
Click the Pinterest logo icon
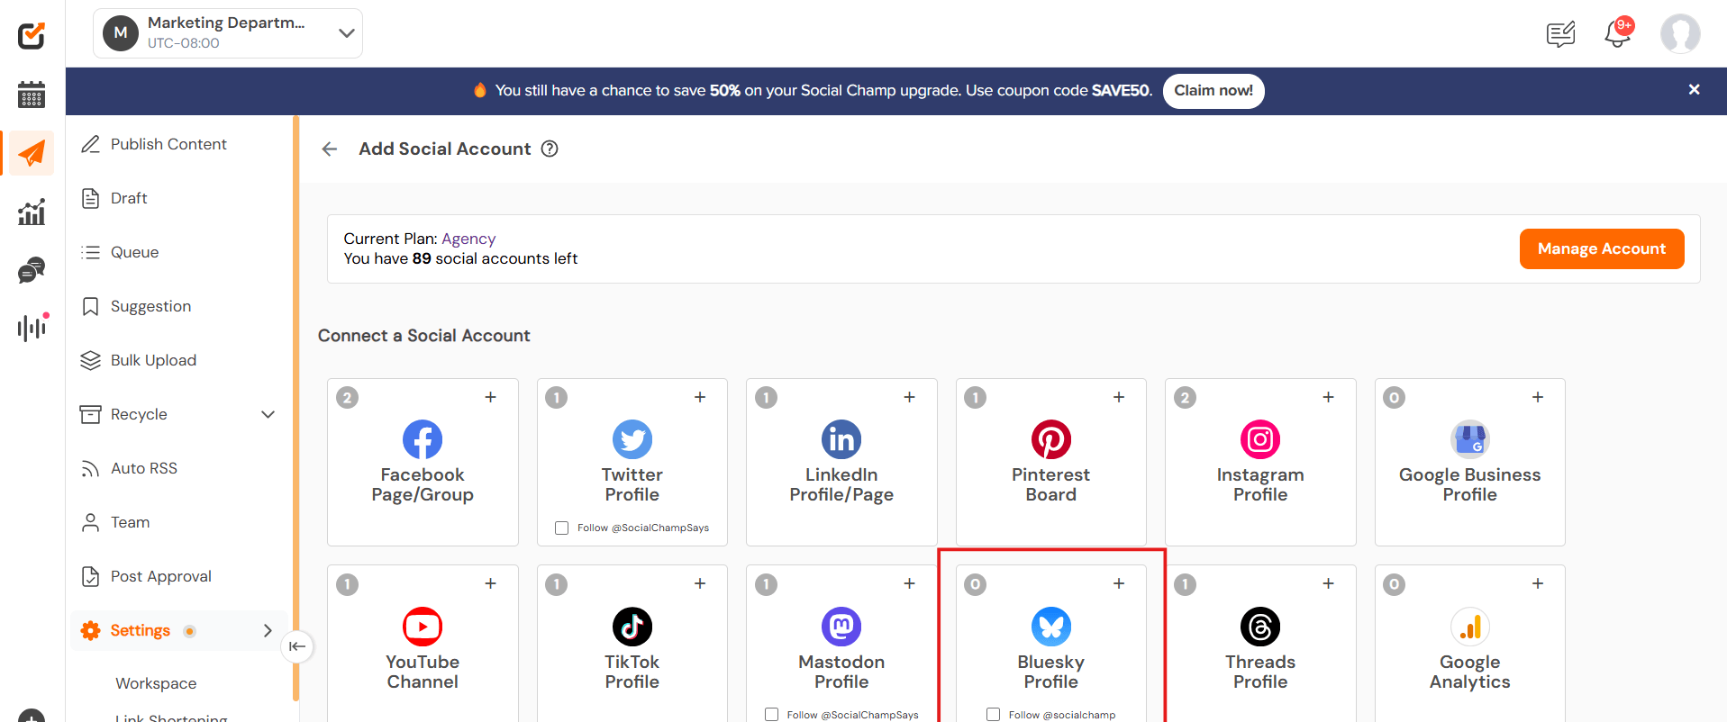[1051, 439]
